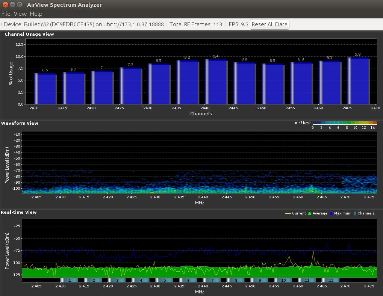The height and width of the screenshot is (296, 383).
Task: Open the File menu
Action: [6, 14]
